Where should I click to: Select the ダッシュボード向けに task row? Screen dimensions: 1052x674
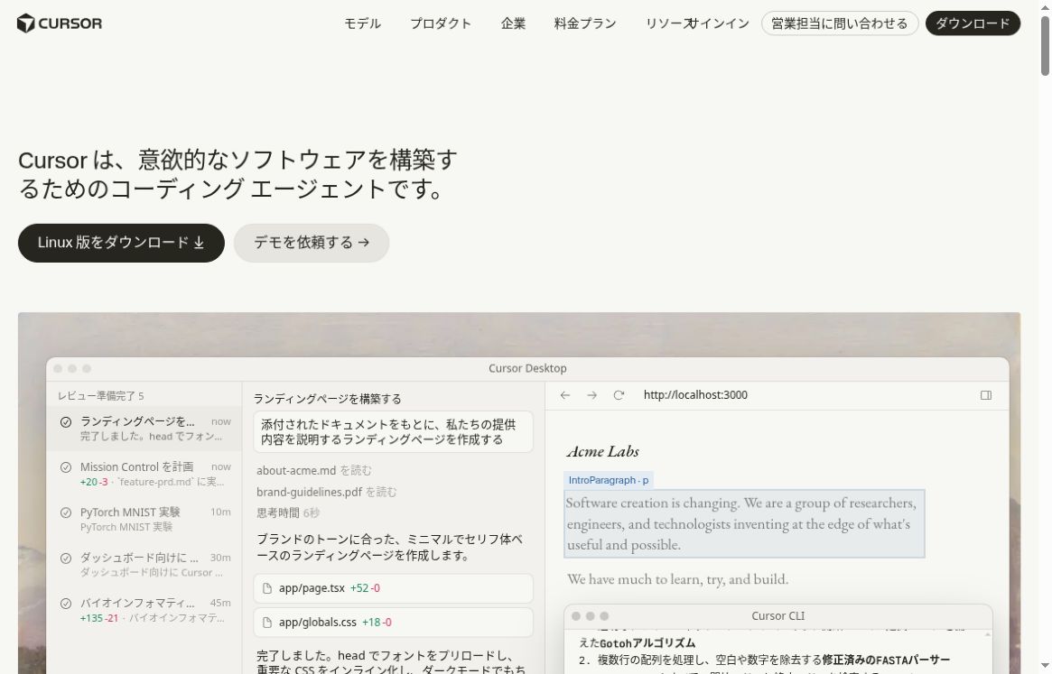point(144,565)
